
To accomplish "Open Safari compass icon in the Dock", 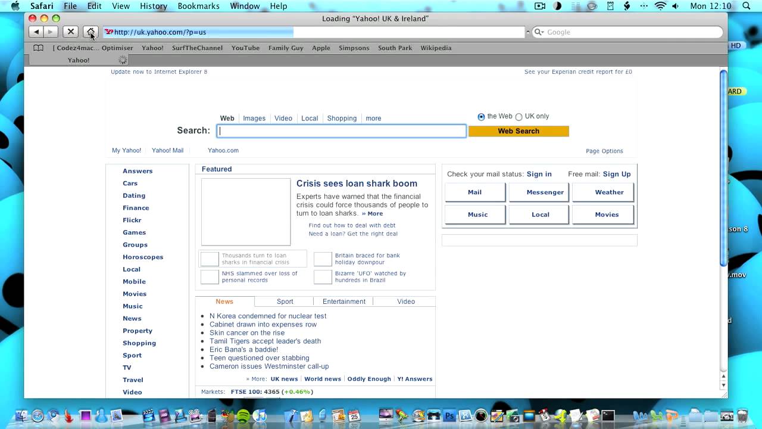I will pyautogui.click(x=38, y=415).
